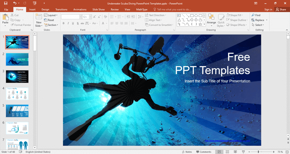This screenshot has width=290, height=154.
Task: Open Shape Fill dropdown
Action: 235,15
